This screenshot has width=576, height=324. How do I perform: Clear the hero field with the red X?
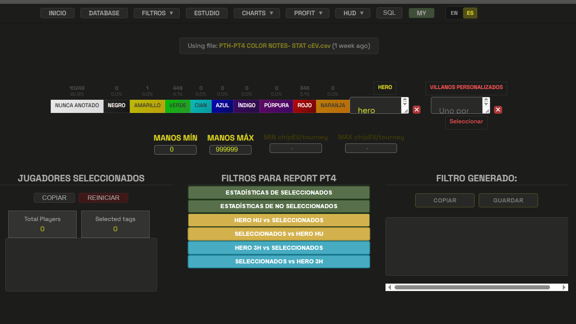pyautogui.click(x=416, y=110)
